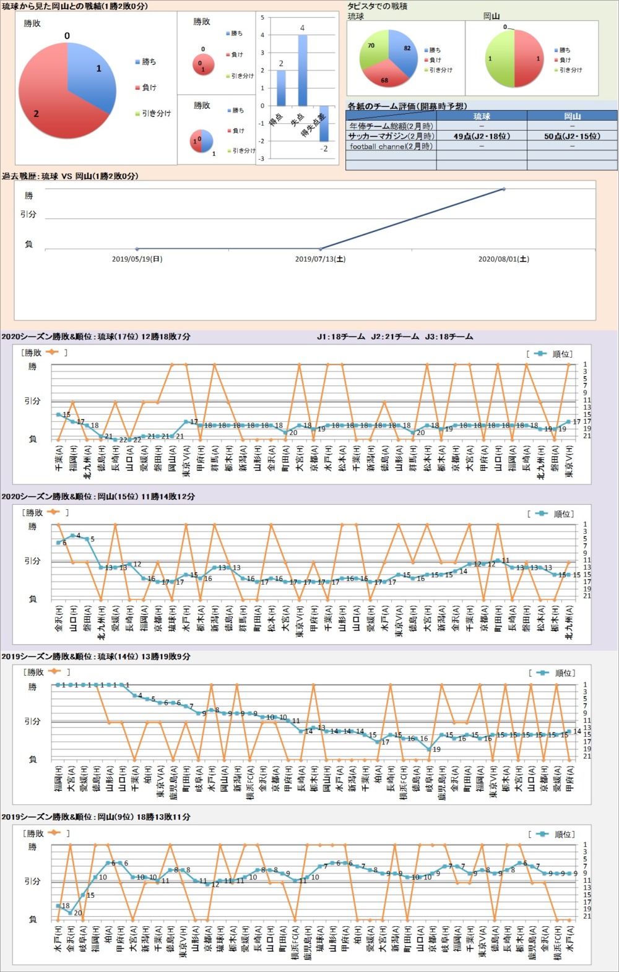Click the 2019/07/13(土) date label on the history chart
Screen dimensions: 619x972
coord(320,259)
